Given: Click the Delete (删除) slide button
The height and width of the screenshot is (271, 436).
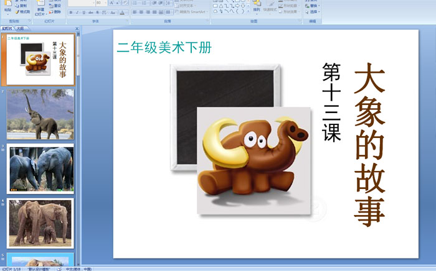Looking at the screenshot, I should pyautogui.click(x=55, y=12).
